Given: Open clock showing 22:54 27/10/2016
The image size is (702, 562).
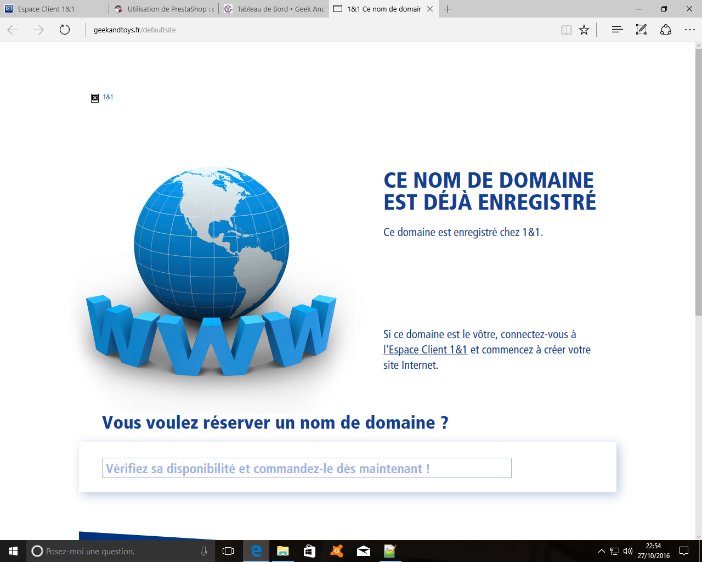Looking at the screenshot, I should click(653, 551).
